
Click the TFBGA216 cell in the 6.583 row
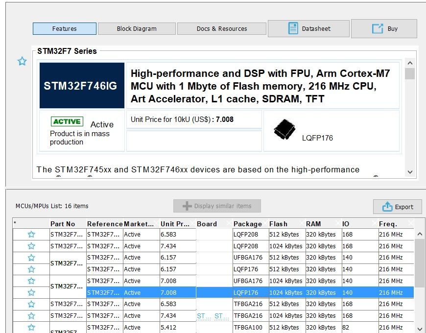pos(251,304)
